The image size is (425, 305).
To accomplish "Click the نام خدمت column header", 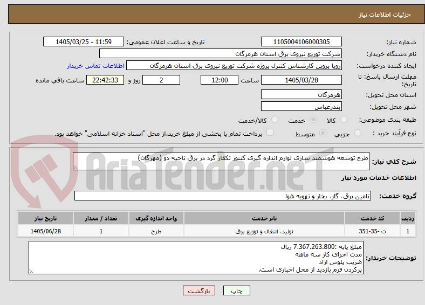I will tap(264, 218).
